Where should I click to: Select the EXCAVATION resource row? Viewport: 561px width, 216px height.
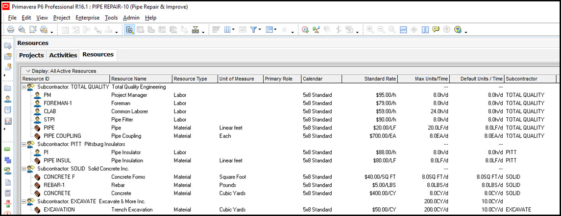[x=289, y=210]
